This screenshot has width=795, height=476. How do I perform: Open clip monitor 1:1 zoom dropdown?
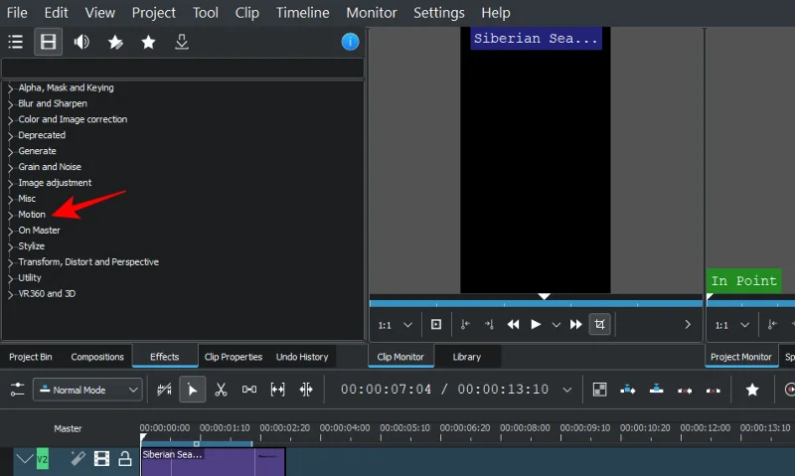click(x=396, y=325)
